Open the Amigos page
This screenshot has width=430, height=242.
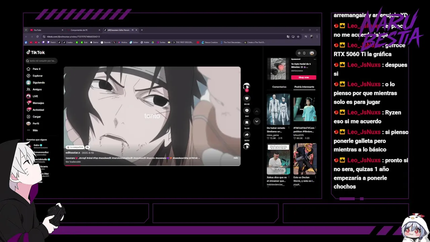tap(34, 89)
